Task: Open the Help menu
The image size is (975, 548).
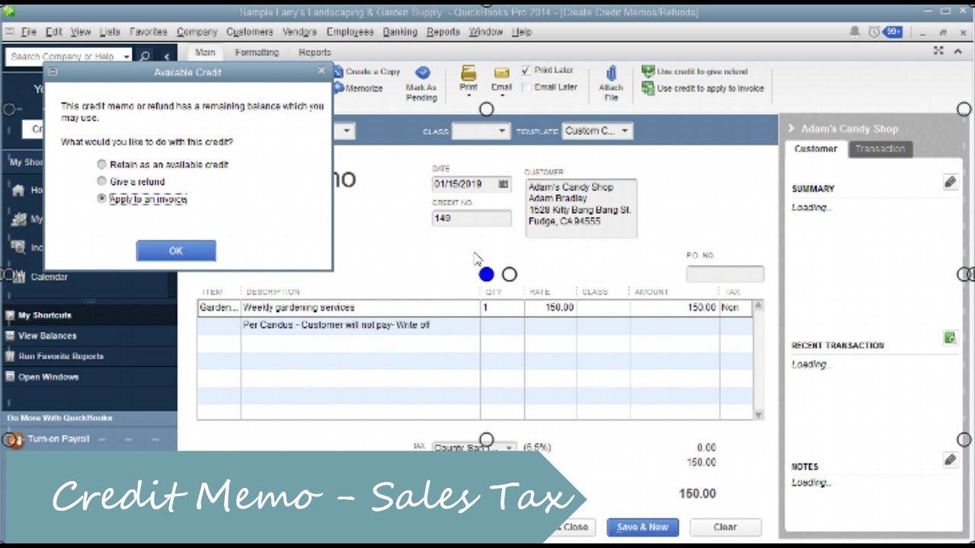Action: tap(522, 32)
